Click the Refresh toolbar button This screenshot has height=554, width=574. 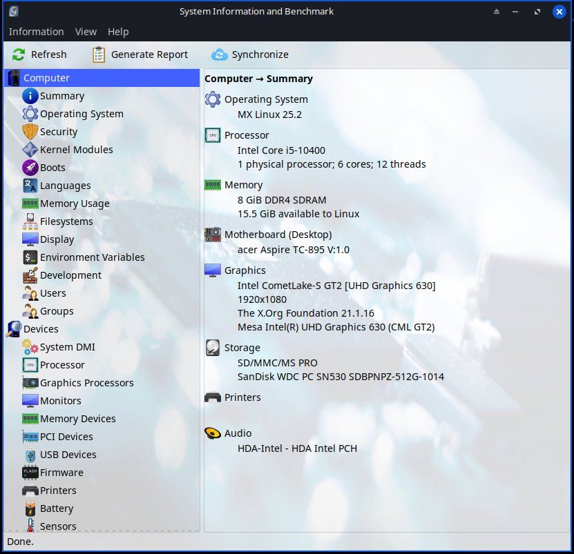(39, 55)
